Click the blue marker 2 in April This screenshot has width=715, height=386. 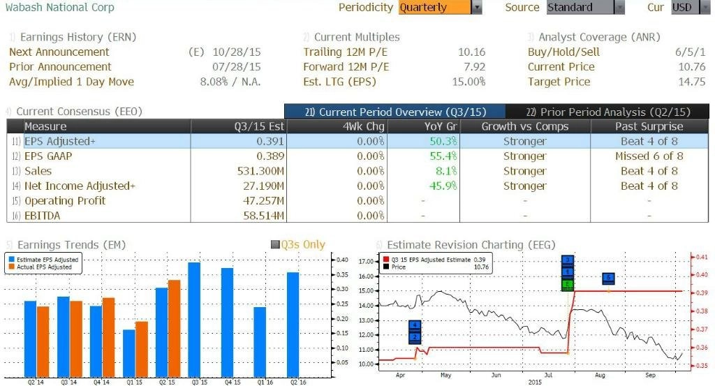[415, 338]
